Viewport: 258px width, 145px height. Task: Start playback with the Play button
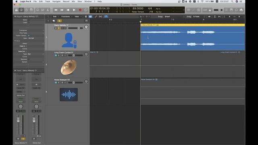[74, 10]
